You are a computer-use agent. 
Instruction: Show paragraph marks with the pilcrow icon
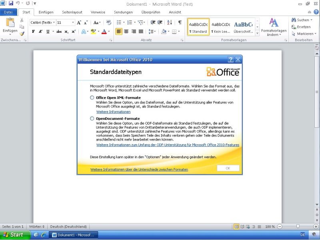coord(180,23)
